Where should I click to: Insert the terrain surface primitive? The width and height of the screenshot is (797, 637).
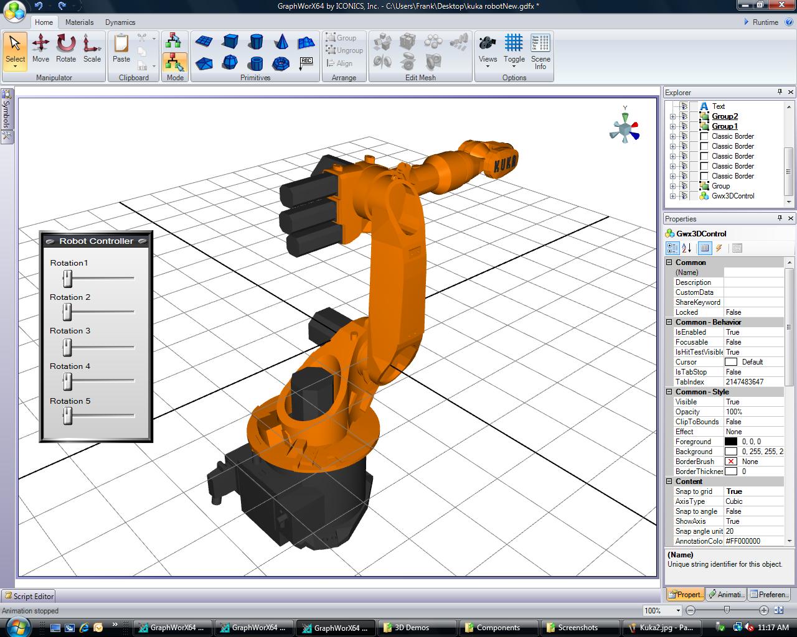click(x=306, y=42)
